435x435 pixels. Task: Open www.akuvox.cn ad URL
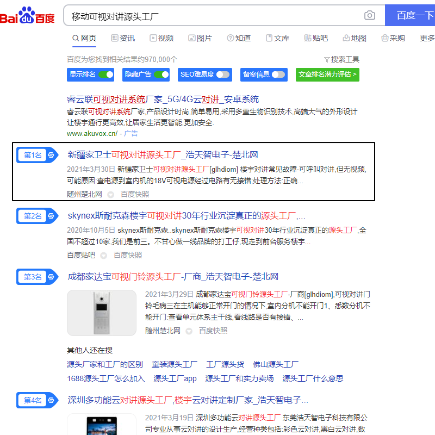point(92,133)
